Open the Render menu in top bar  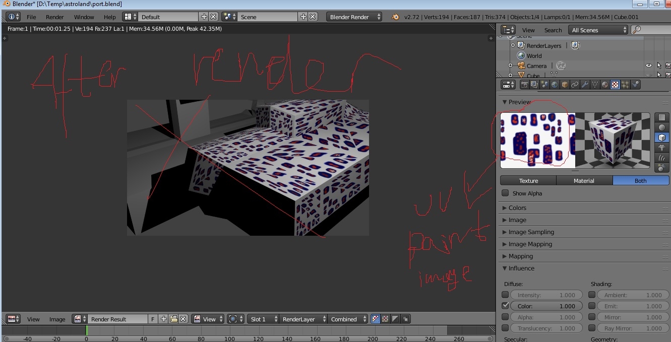click(54, 17)
